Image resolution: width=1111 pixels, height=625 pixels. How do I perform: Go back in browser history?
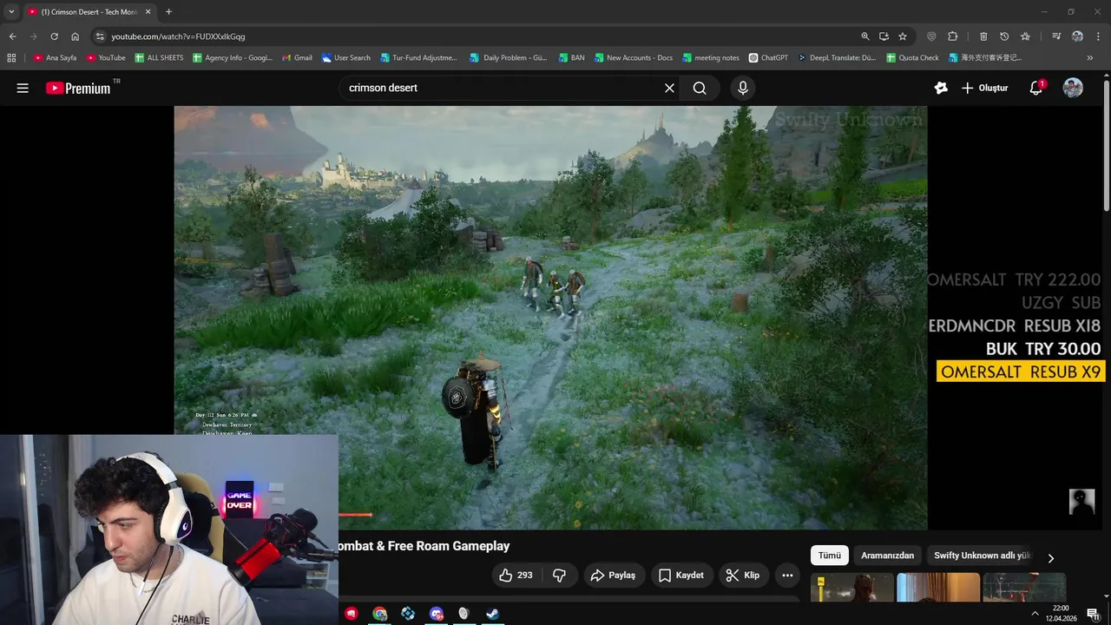(x=12, y=36)
